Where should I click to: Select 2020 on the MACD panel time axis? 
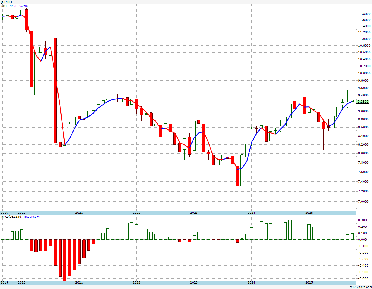tap(22, 282)
